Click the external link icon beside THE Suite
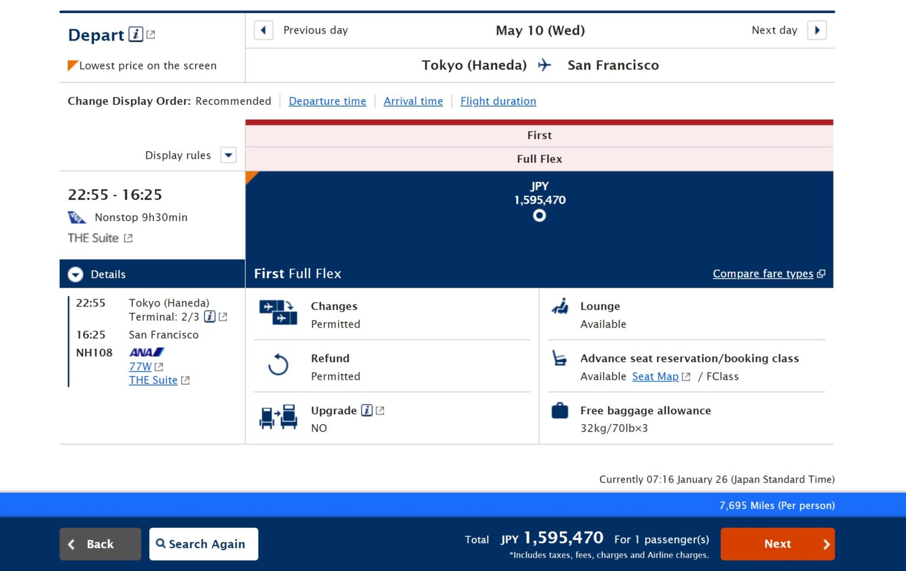This screenshot has width=906, height=571. click(129, 238)
